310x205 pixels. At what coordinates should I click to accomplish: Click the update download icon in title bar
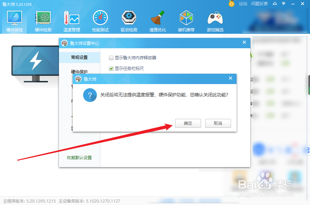[x=275, y=3]
